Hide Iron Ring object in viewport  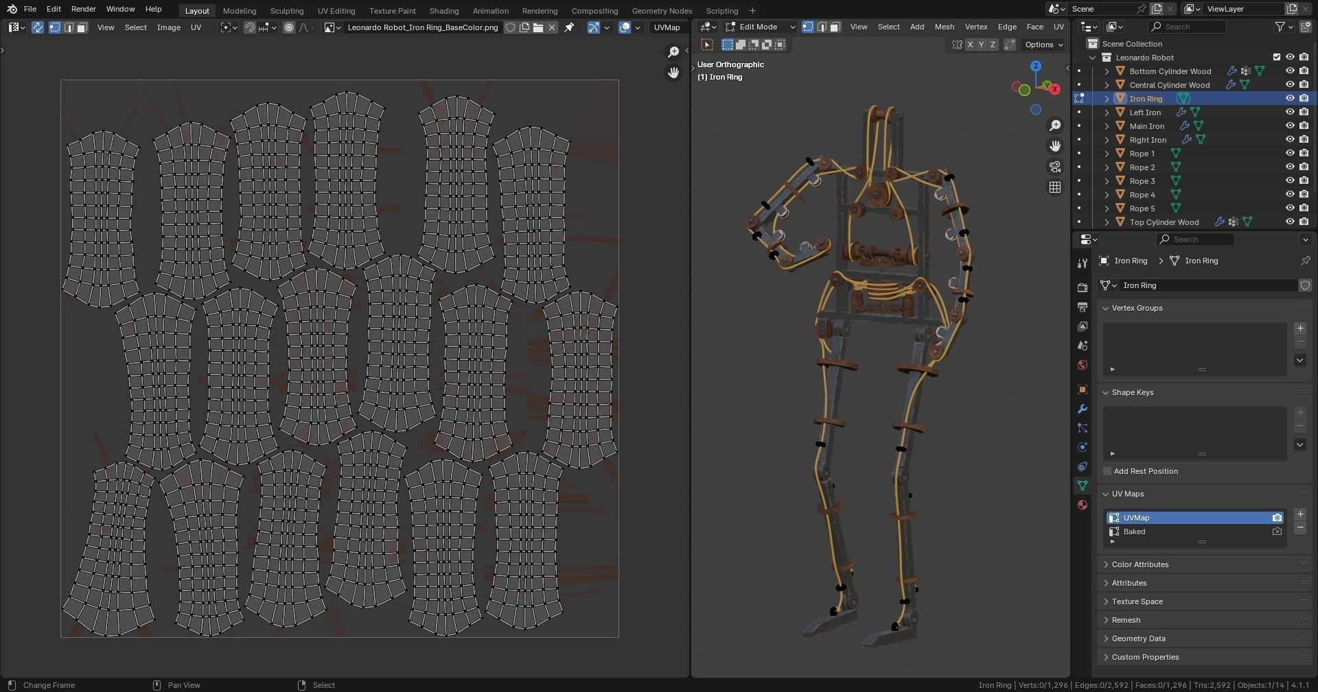tap(1290, 99)
